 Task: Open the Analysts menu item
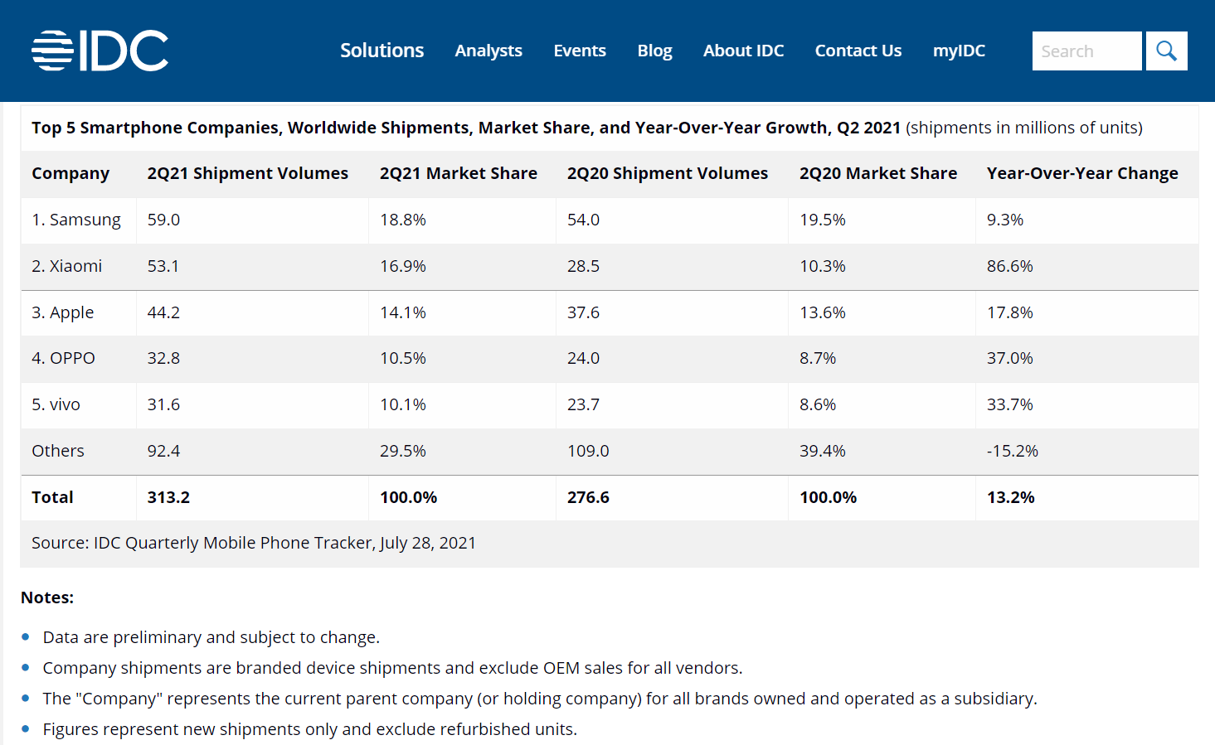click(x=488, y=51)
